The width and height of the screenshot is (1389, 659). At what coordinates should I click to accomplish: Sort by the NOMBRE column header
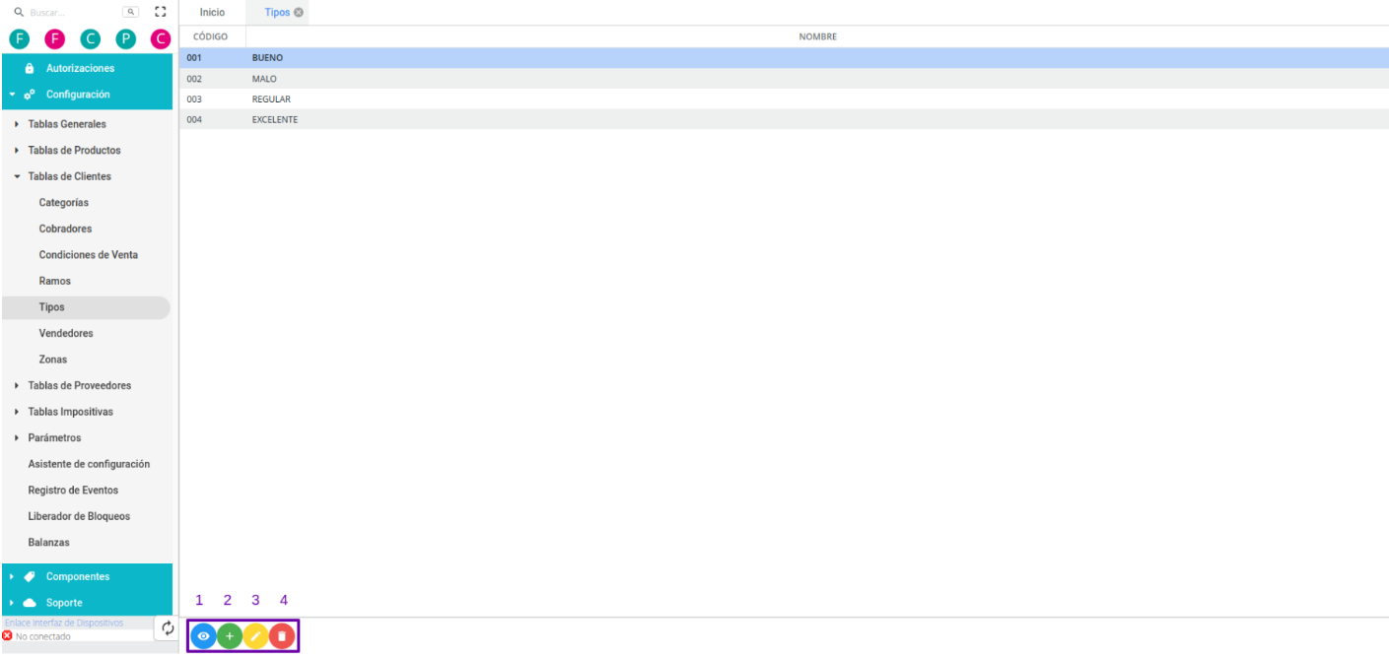pos(817,36)
